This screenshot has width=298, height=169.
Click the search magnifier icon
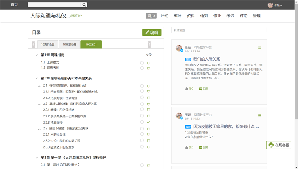click(84, 5)
